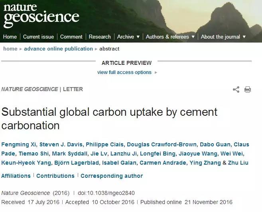Open the Research menu item
262x212 pixels.
pyautogui.click(x=100, y=37)
